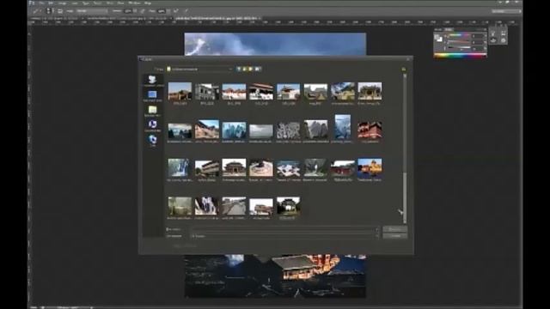Click inside the File name input field
The width and height of the screenshot is (550, 309).
pyautogui.click(x=284, y=230)
